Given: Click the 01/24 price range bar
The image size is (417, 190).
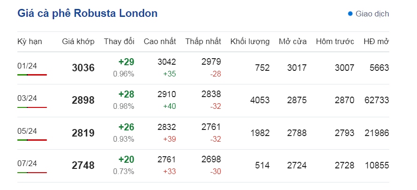Looking at the screenshot, I should (x=32, y=75).
